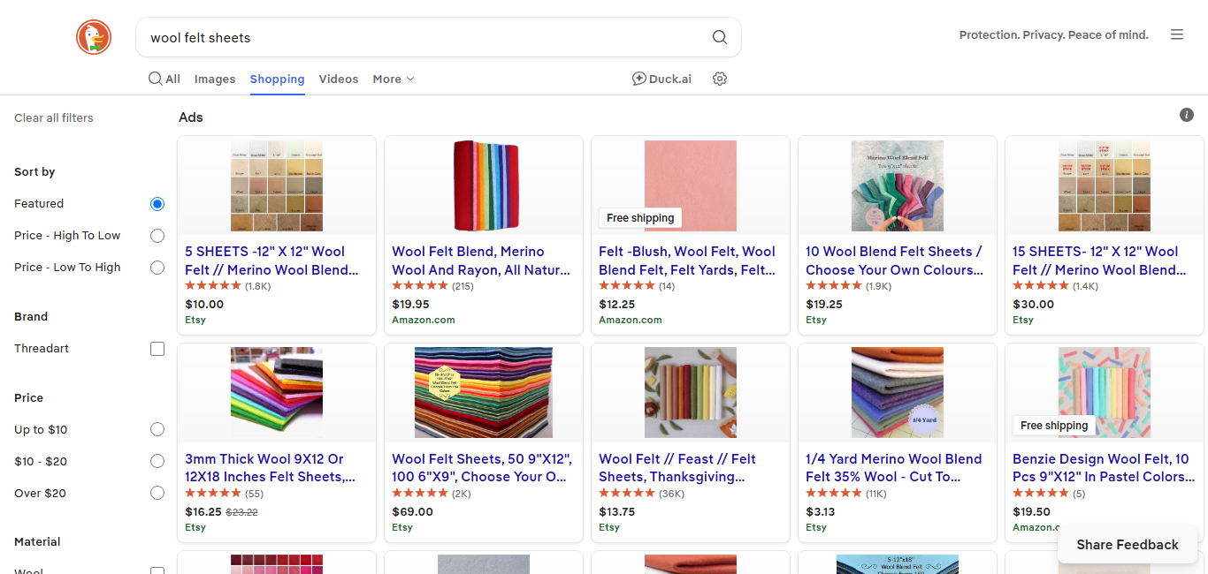
Task: Click the $12.25 price text
Action: (x=616, y=304)
